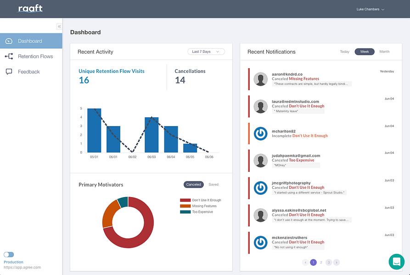Click the raaft logo
Image resolution: width=410 pixels, height=275 pixels.
click(x=30, y=9)
